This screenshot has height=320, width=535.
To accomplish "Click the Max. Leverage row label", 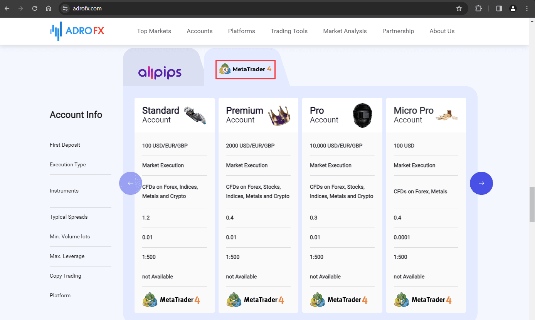I will tap(67, 256).
